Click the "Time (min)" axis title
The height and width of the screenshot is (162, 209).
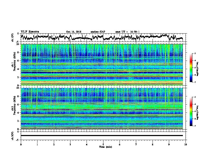click(106, 147)
